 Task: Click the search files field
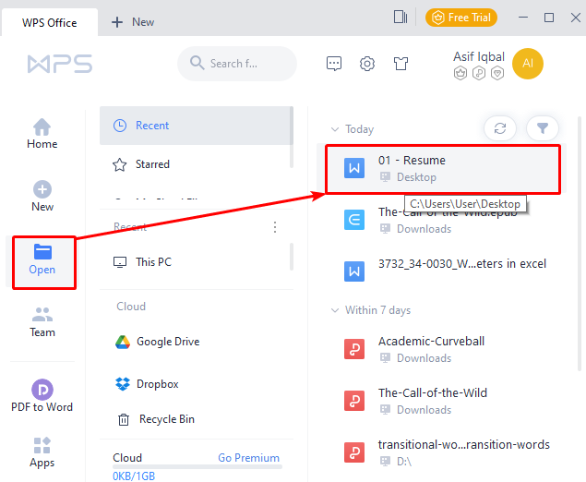pyautogui.click(x=237, y=64)
